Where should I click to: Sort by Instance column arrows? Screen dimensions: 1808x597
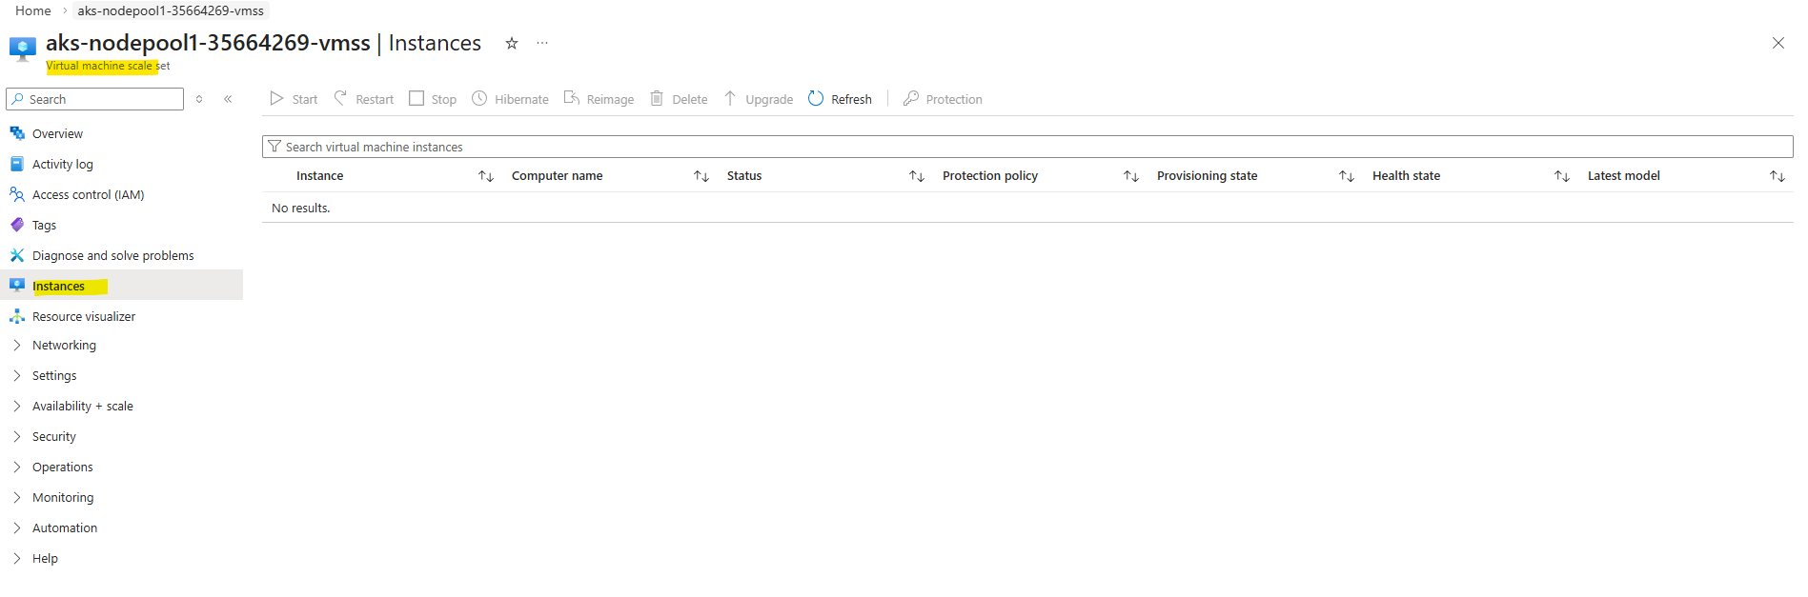click(486, 176)
